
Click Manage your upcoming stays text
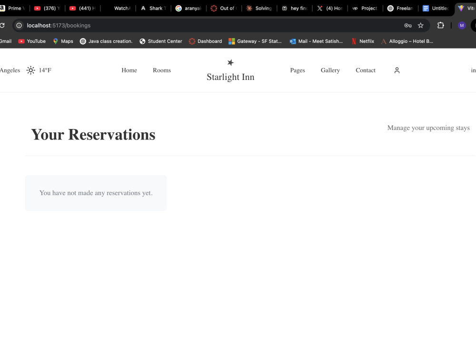(428, 128)
